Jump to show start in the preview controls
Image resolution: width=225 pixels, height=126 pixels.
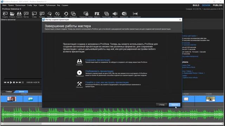(5, 83)
